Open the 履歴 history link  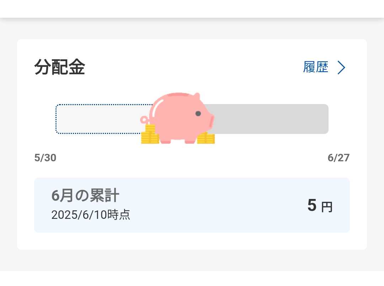[x=316, y=67]
